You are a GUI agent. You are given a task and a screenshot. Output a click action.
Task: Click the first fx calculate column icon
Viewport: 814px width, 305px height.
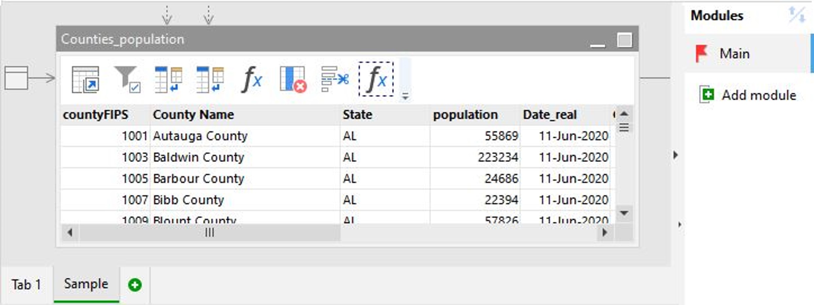point(251,80)
